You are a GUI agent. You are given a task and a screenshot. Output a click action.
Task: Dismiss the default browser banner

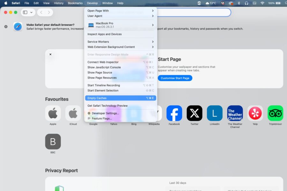click(6, 27)
